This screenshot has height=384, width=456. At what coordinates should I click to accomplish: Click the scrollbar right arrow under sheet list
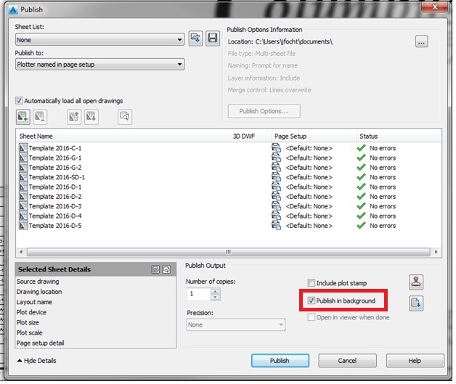pyautogui.click(x=436, y=252)
